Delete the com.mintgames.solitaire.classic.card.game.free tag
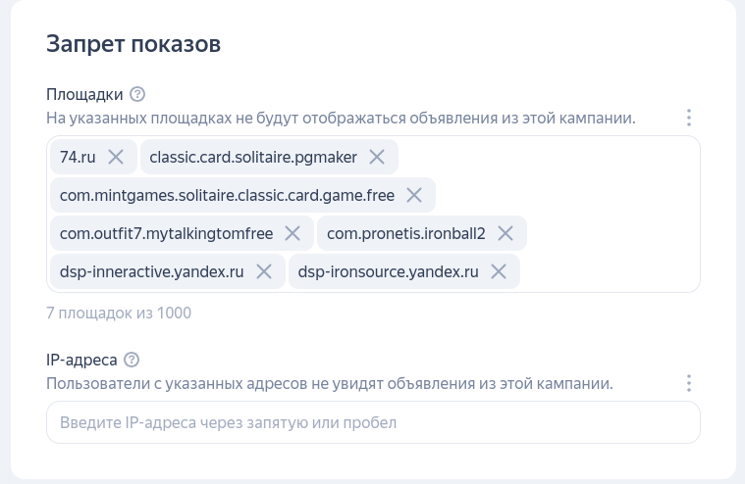The image size is (745, 484). click(x=414, y=195)
